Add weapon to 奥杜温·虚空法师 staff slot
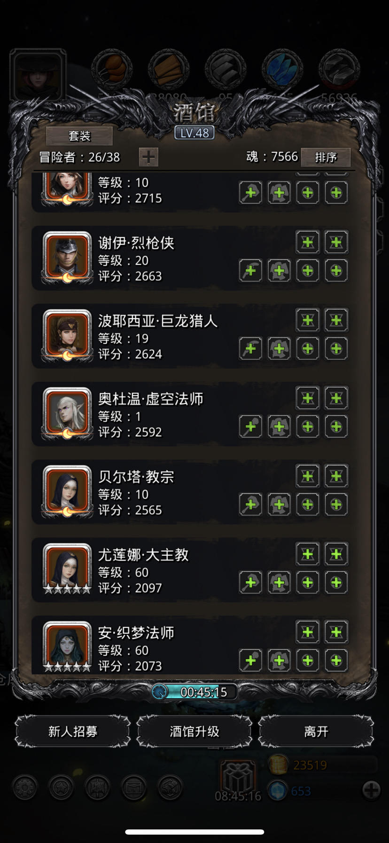This screenshot has height=843, width=389. click(x=250, y=427)
